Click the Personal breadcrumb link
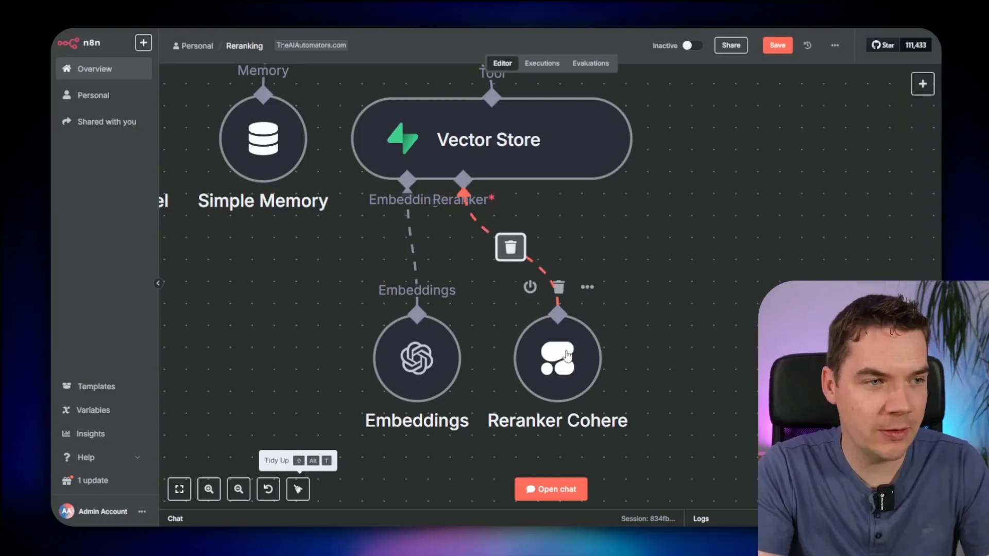This screenshot has width=989, height=556. (x=193, y=46)
